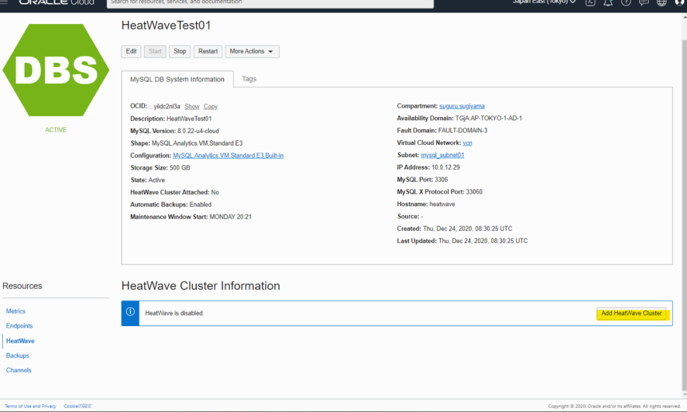Click the ACTIVE status label
Image resolution: width=687 pixels, height=412 pixels.
click(x=55, y=130)
